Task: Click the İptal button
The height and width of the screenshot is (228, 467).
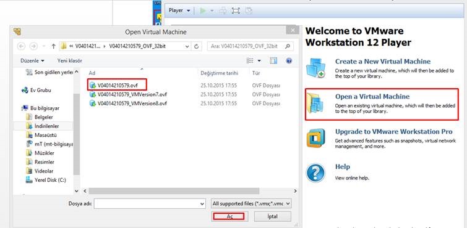Action: (x=272, y=216)
